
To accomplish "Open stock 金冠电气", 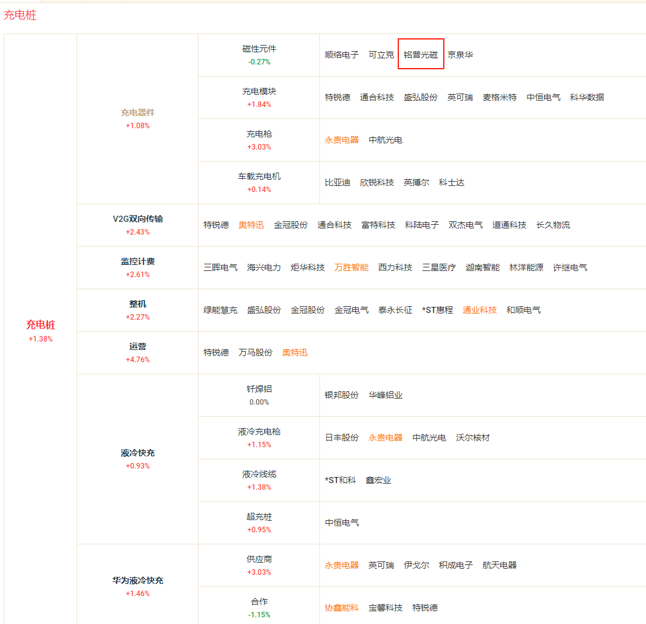I will [352, 310].
